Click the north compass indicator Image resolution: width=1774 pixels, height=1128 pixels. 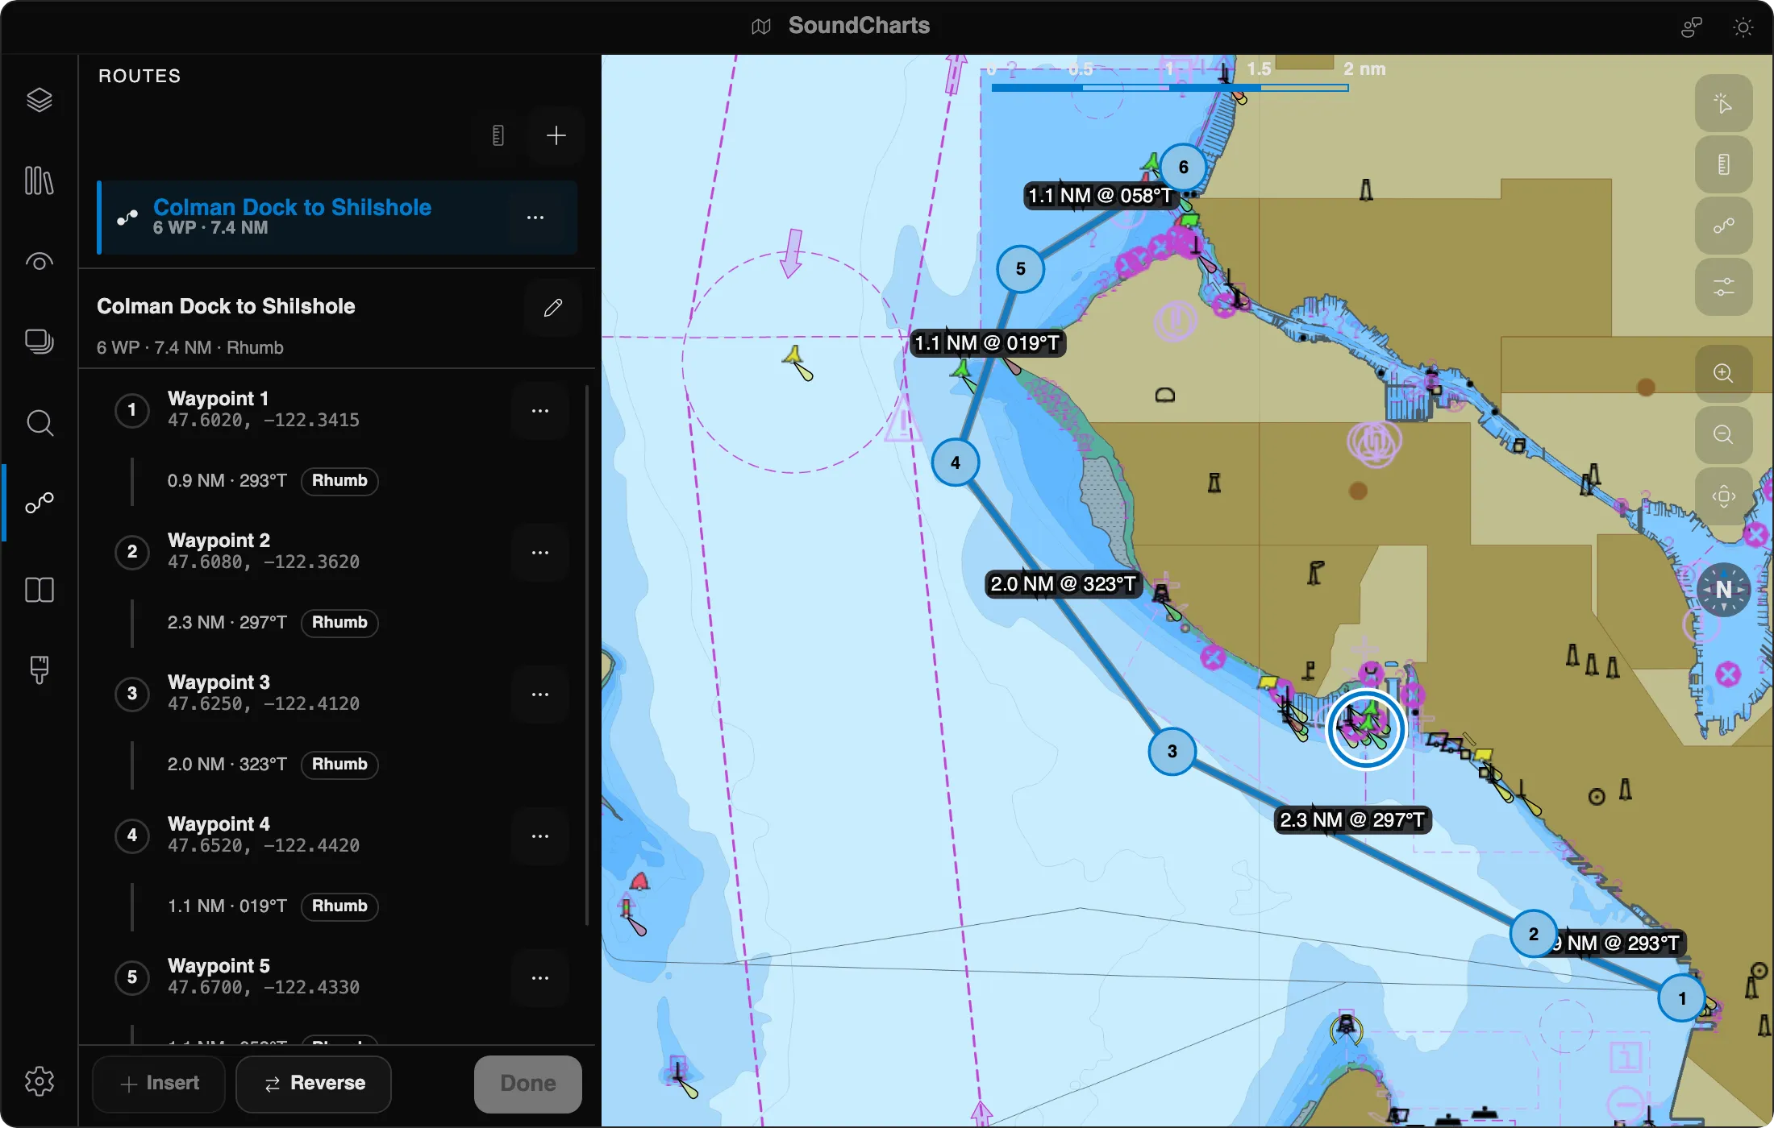1723,590
